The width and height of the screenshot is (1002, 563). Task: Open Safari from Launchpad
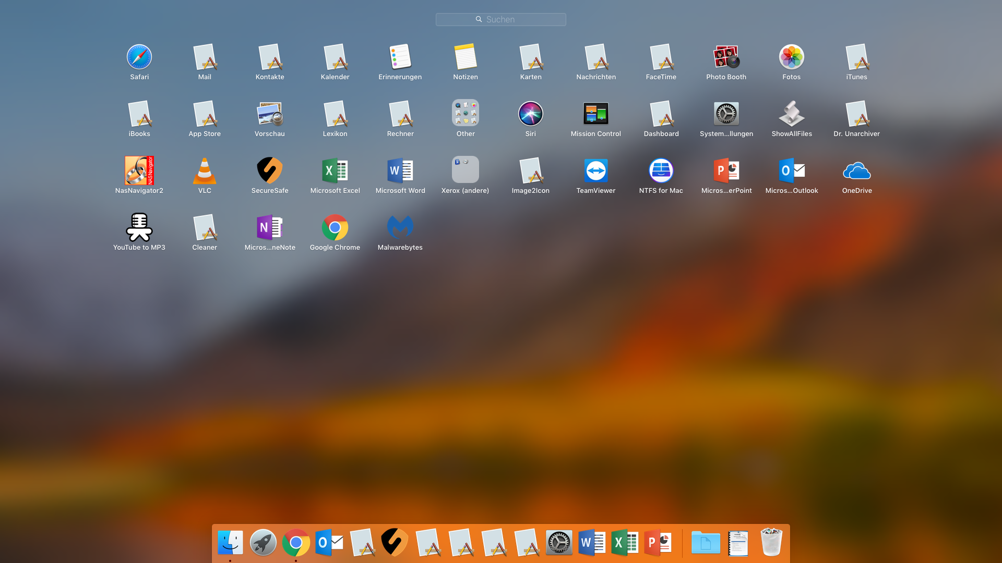point(139,57)
